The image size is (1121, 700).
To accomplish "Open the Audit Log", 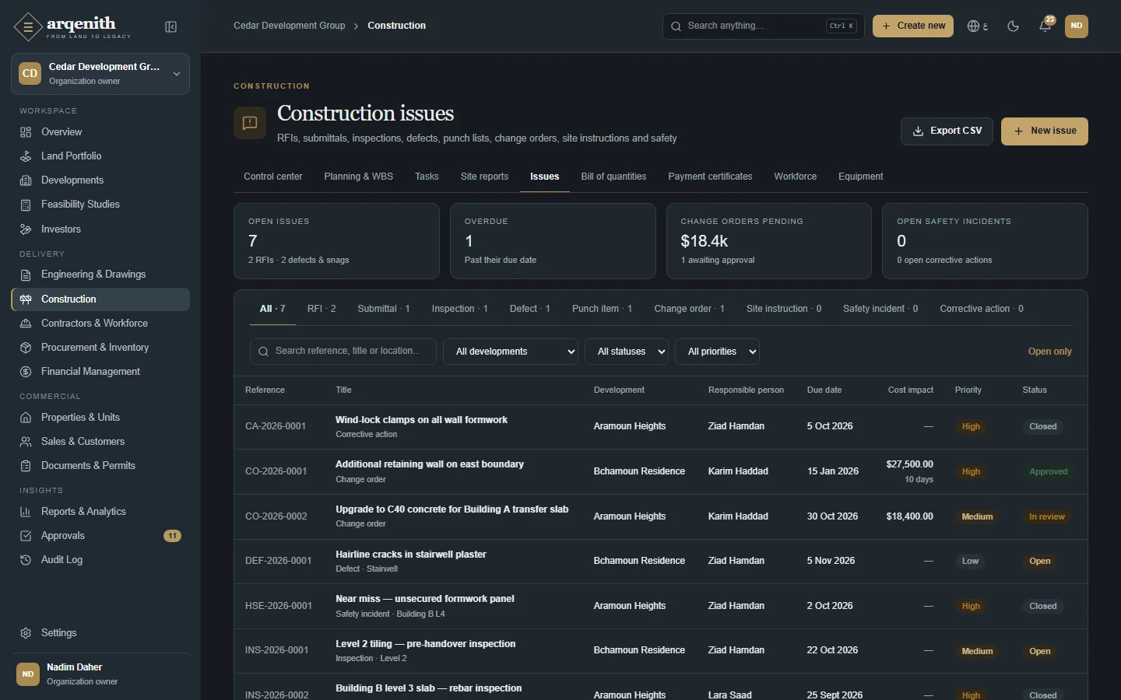I will (x=100, y=560).
